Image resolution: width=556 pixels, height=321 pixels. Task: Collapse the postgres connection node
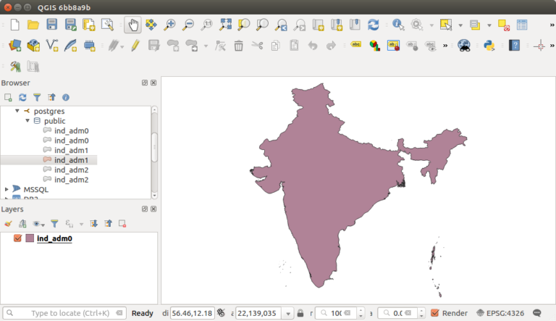[x=17, y=111]
